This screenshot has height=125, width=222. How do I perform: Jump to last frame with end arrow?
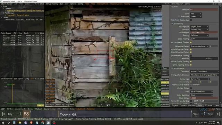[x=218, y=114]
